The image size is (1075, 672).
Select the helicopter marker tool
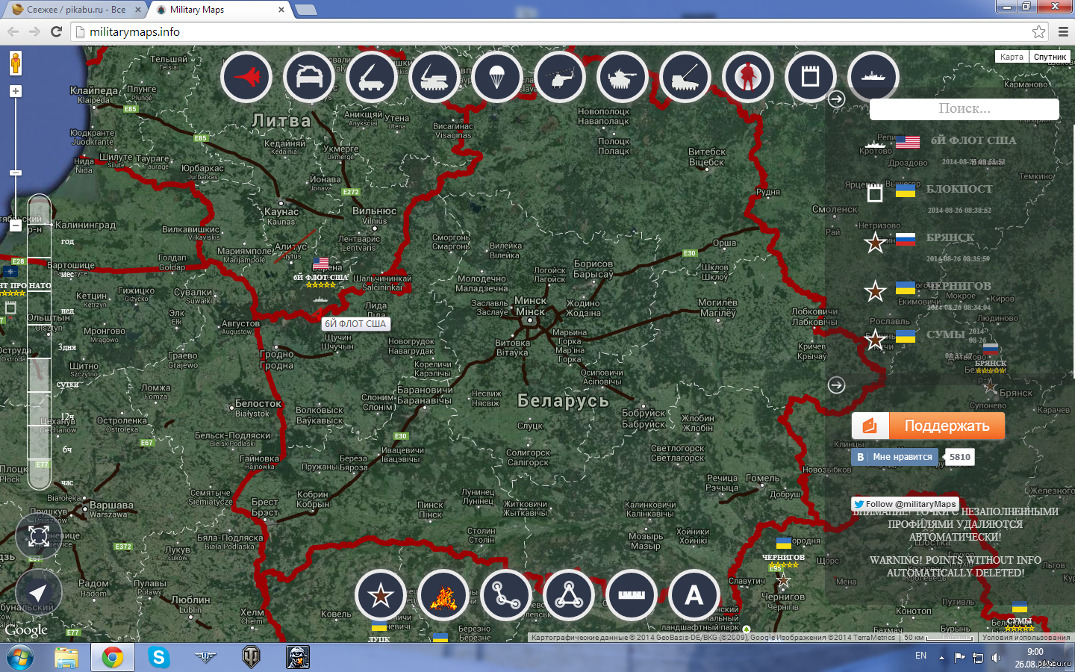click(560, 77)
